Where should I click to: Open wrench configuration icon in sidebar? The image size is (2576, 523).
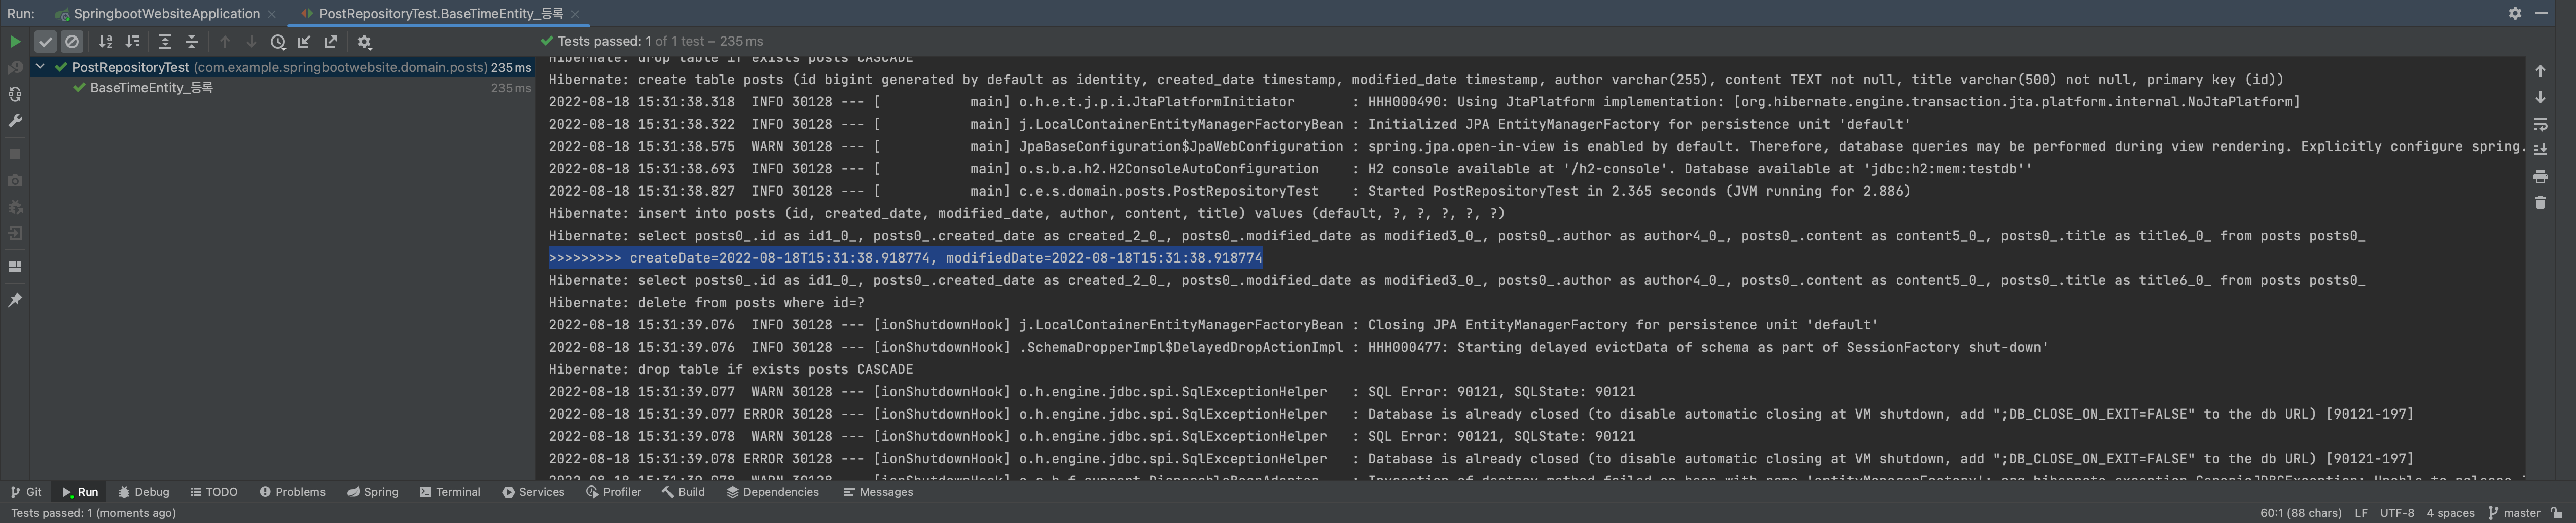[15, 121]
